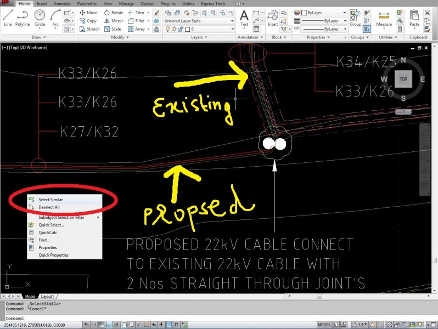Open the Unsaved Layer State dropdown
The width and height of the screenshot is (438, 329).
point(199,21)
